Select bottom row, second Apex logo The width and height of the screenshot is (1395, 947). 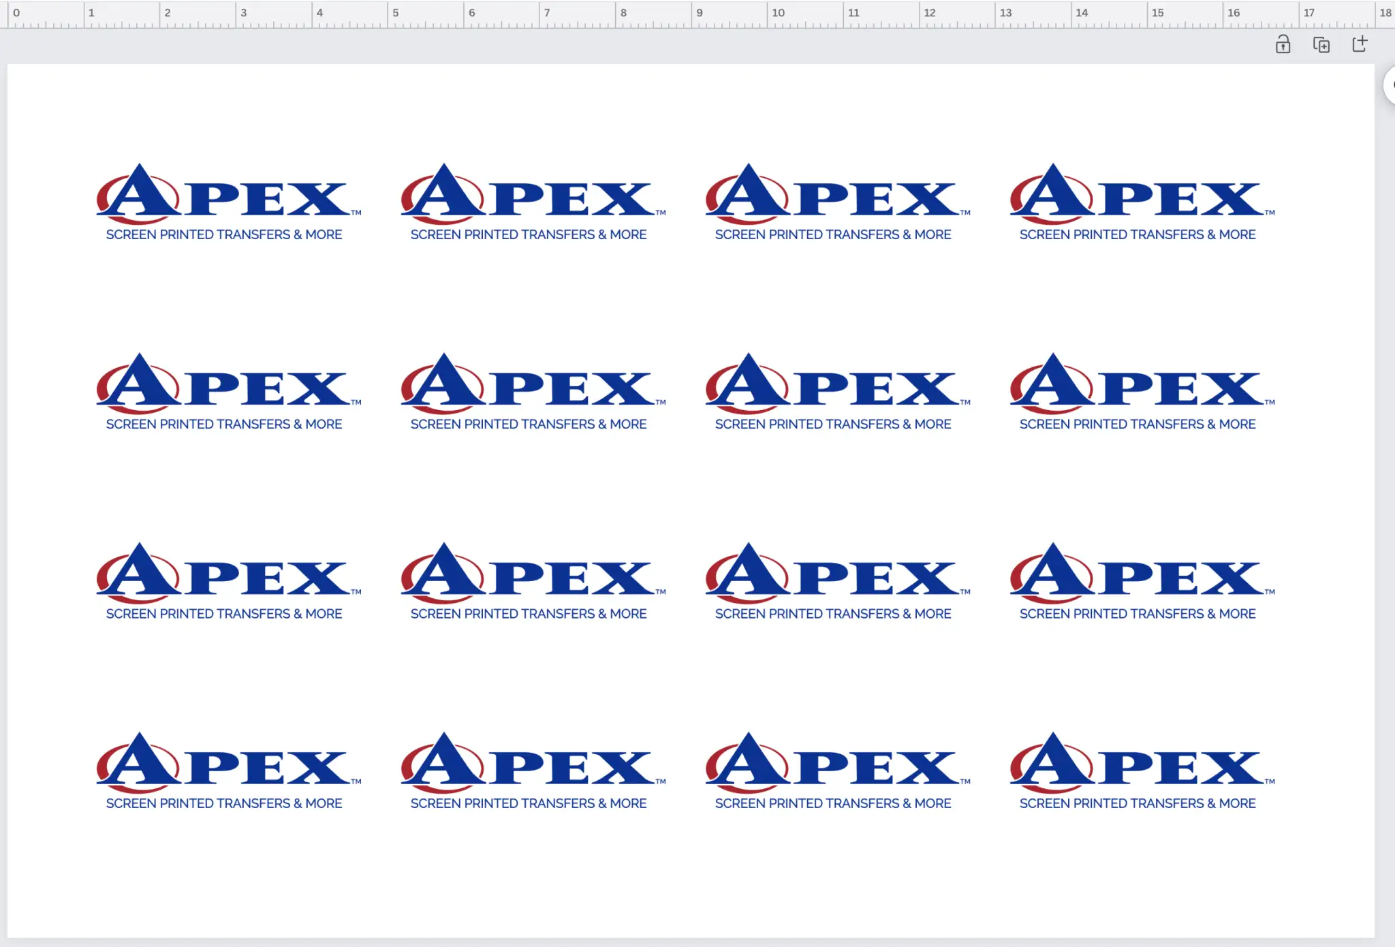point(533,771)
